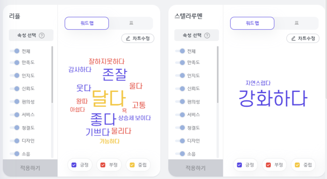Click the help icon beside 속성 선택 in 스텔라루멘 panel

pyautogui.click(x=207, y=35)
